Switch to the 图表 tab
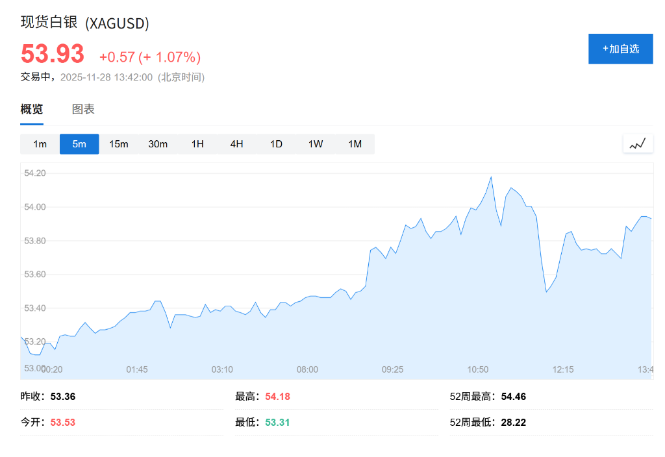The width and height of the screenshot is (665, 457). 84,109
